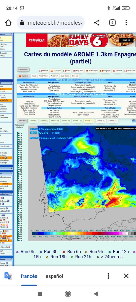136x302 pixels.
Task: Load the Arome 3Z run
Action: (x=44, y=121)
